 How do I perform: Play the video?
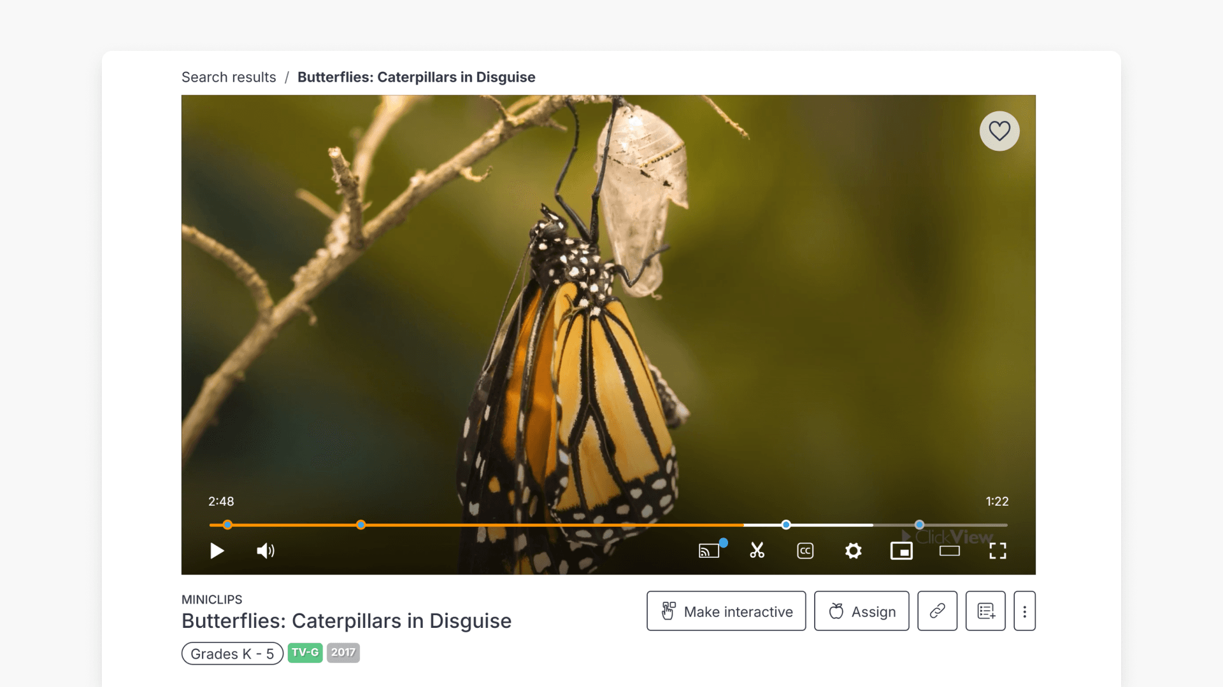(x=217, y=551)
